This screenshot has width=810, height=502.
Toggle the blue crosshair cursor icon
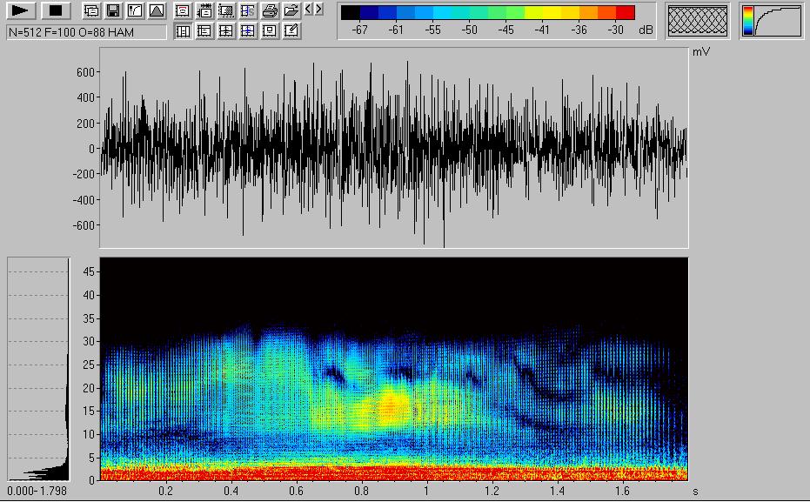(248, 31)
